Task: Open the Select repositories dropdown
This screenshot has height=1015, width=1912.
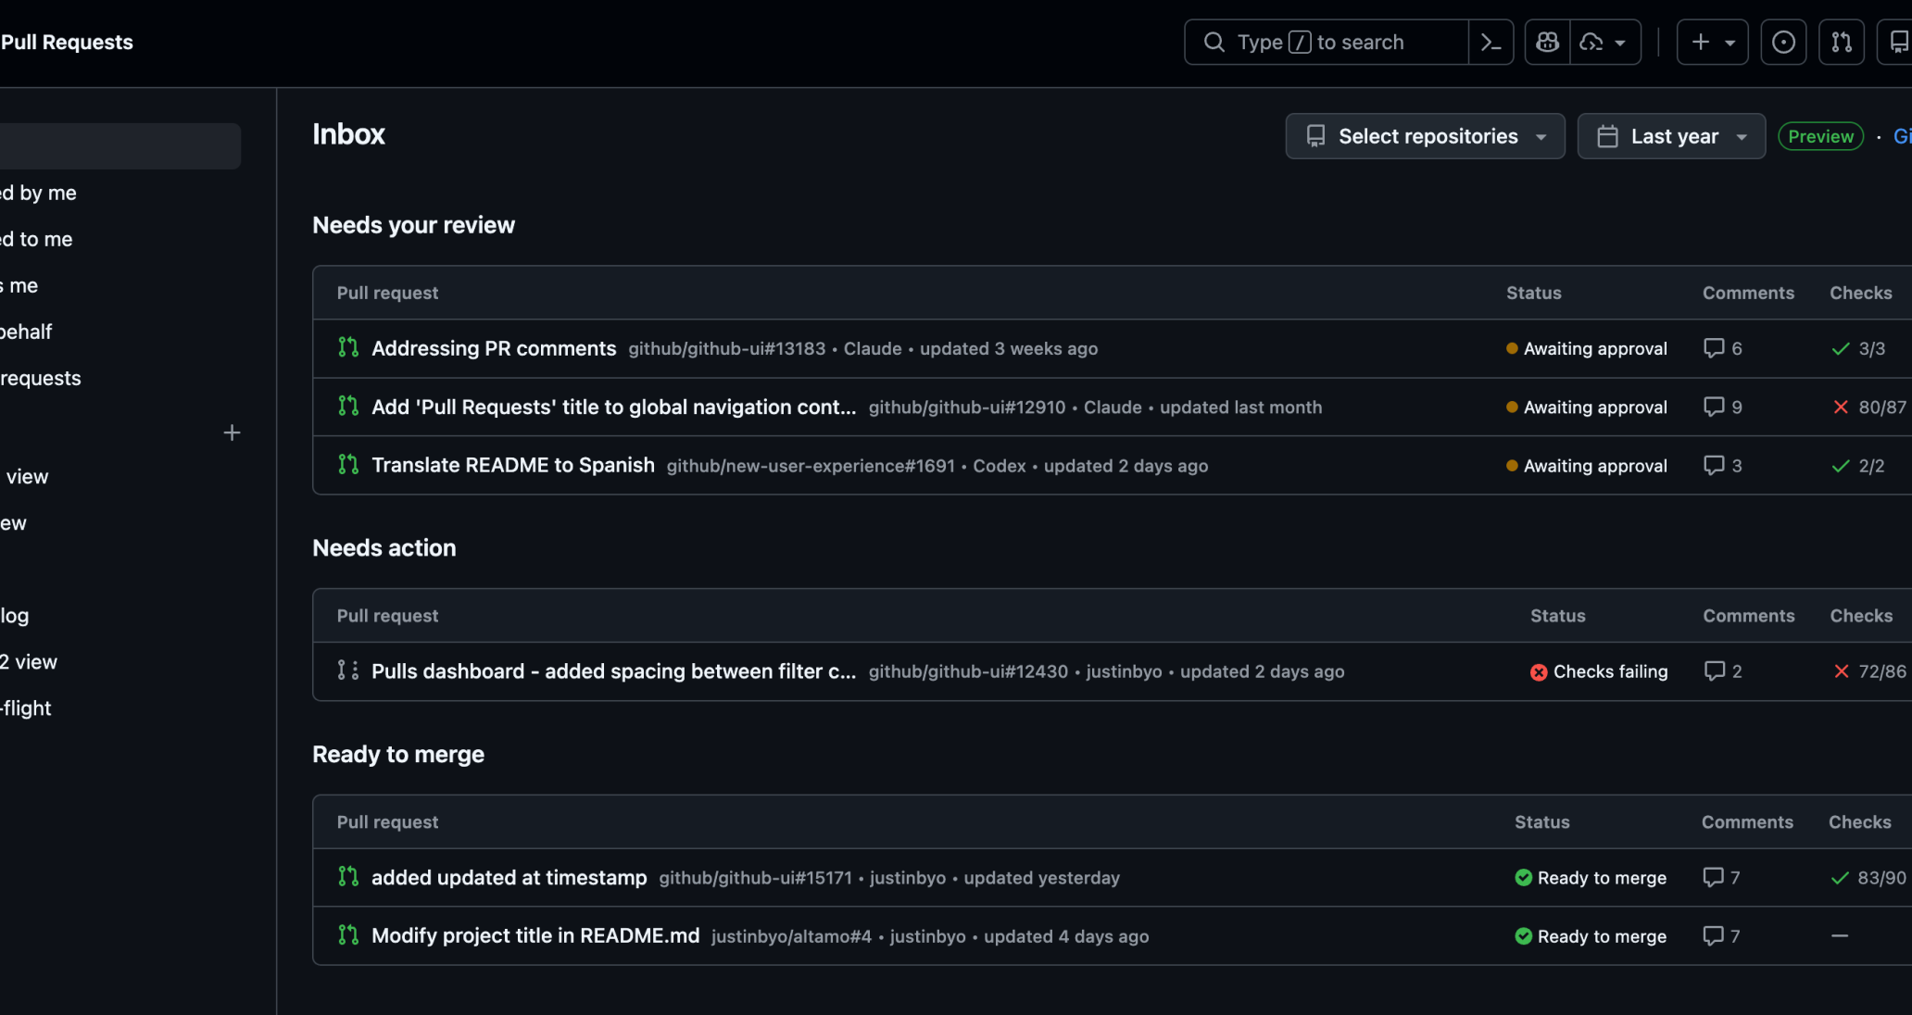Action: tap(1425, 136)
